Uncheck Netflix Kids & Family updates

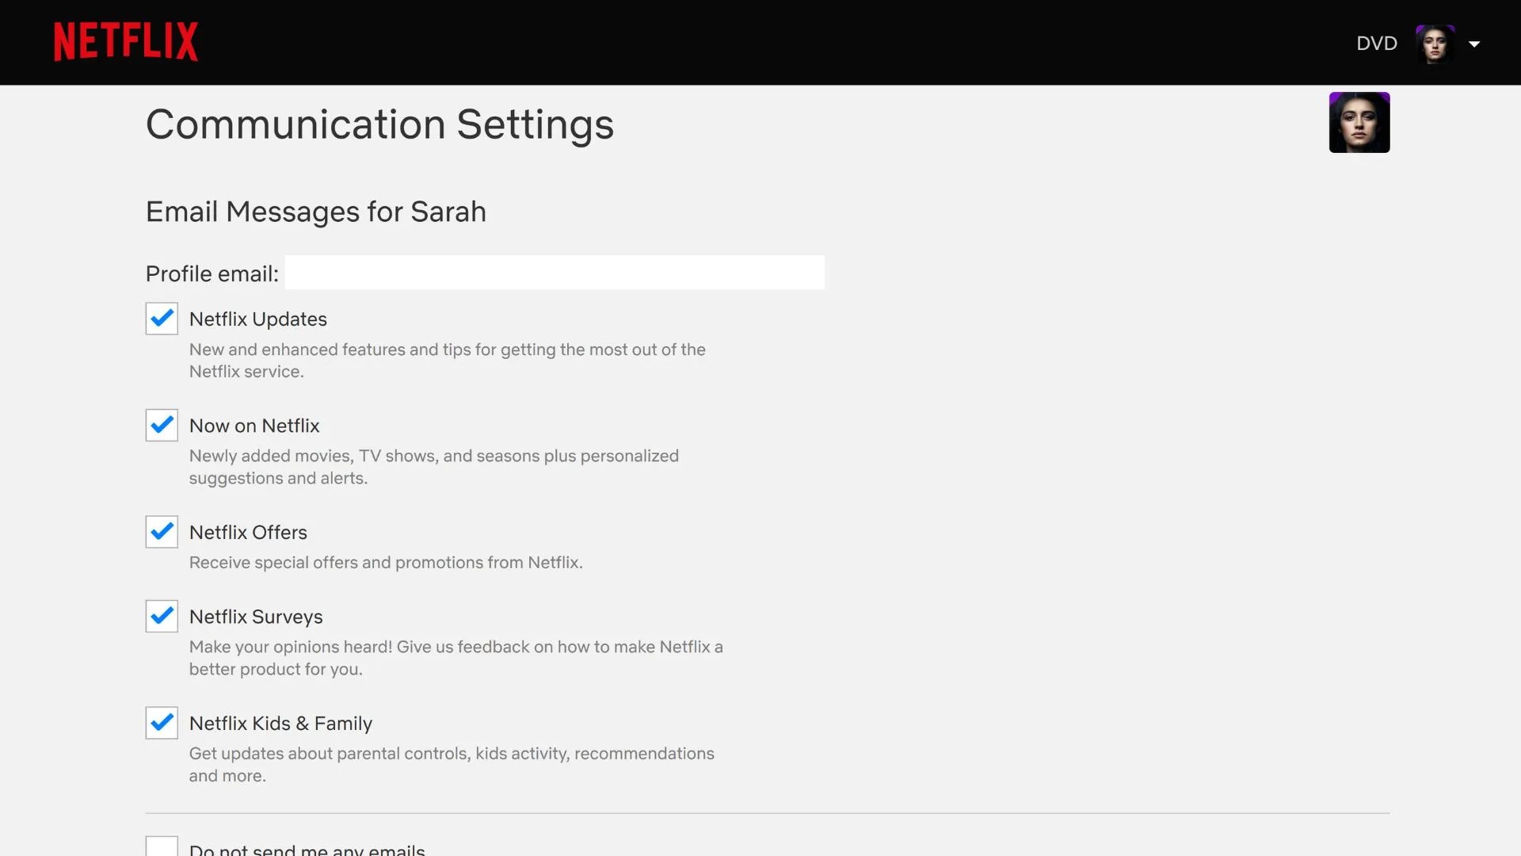(161, 723)
